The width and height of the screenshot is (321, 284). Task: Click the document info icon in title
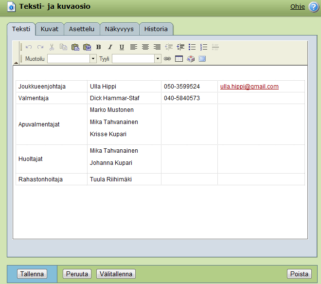click(12, 7)
